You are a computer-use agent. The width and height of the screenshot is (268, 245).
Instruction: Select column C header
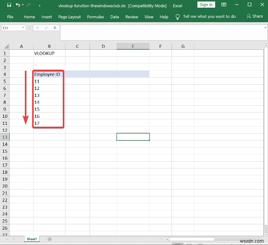click(77, 46)
